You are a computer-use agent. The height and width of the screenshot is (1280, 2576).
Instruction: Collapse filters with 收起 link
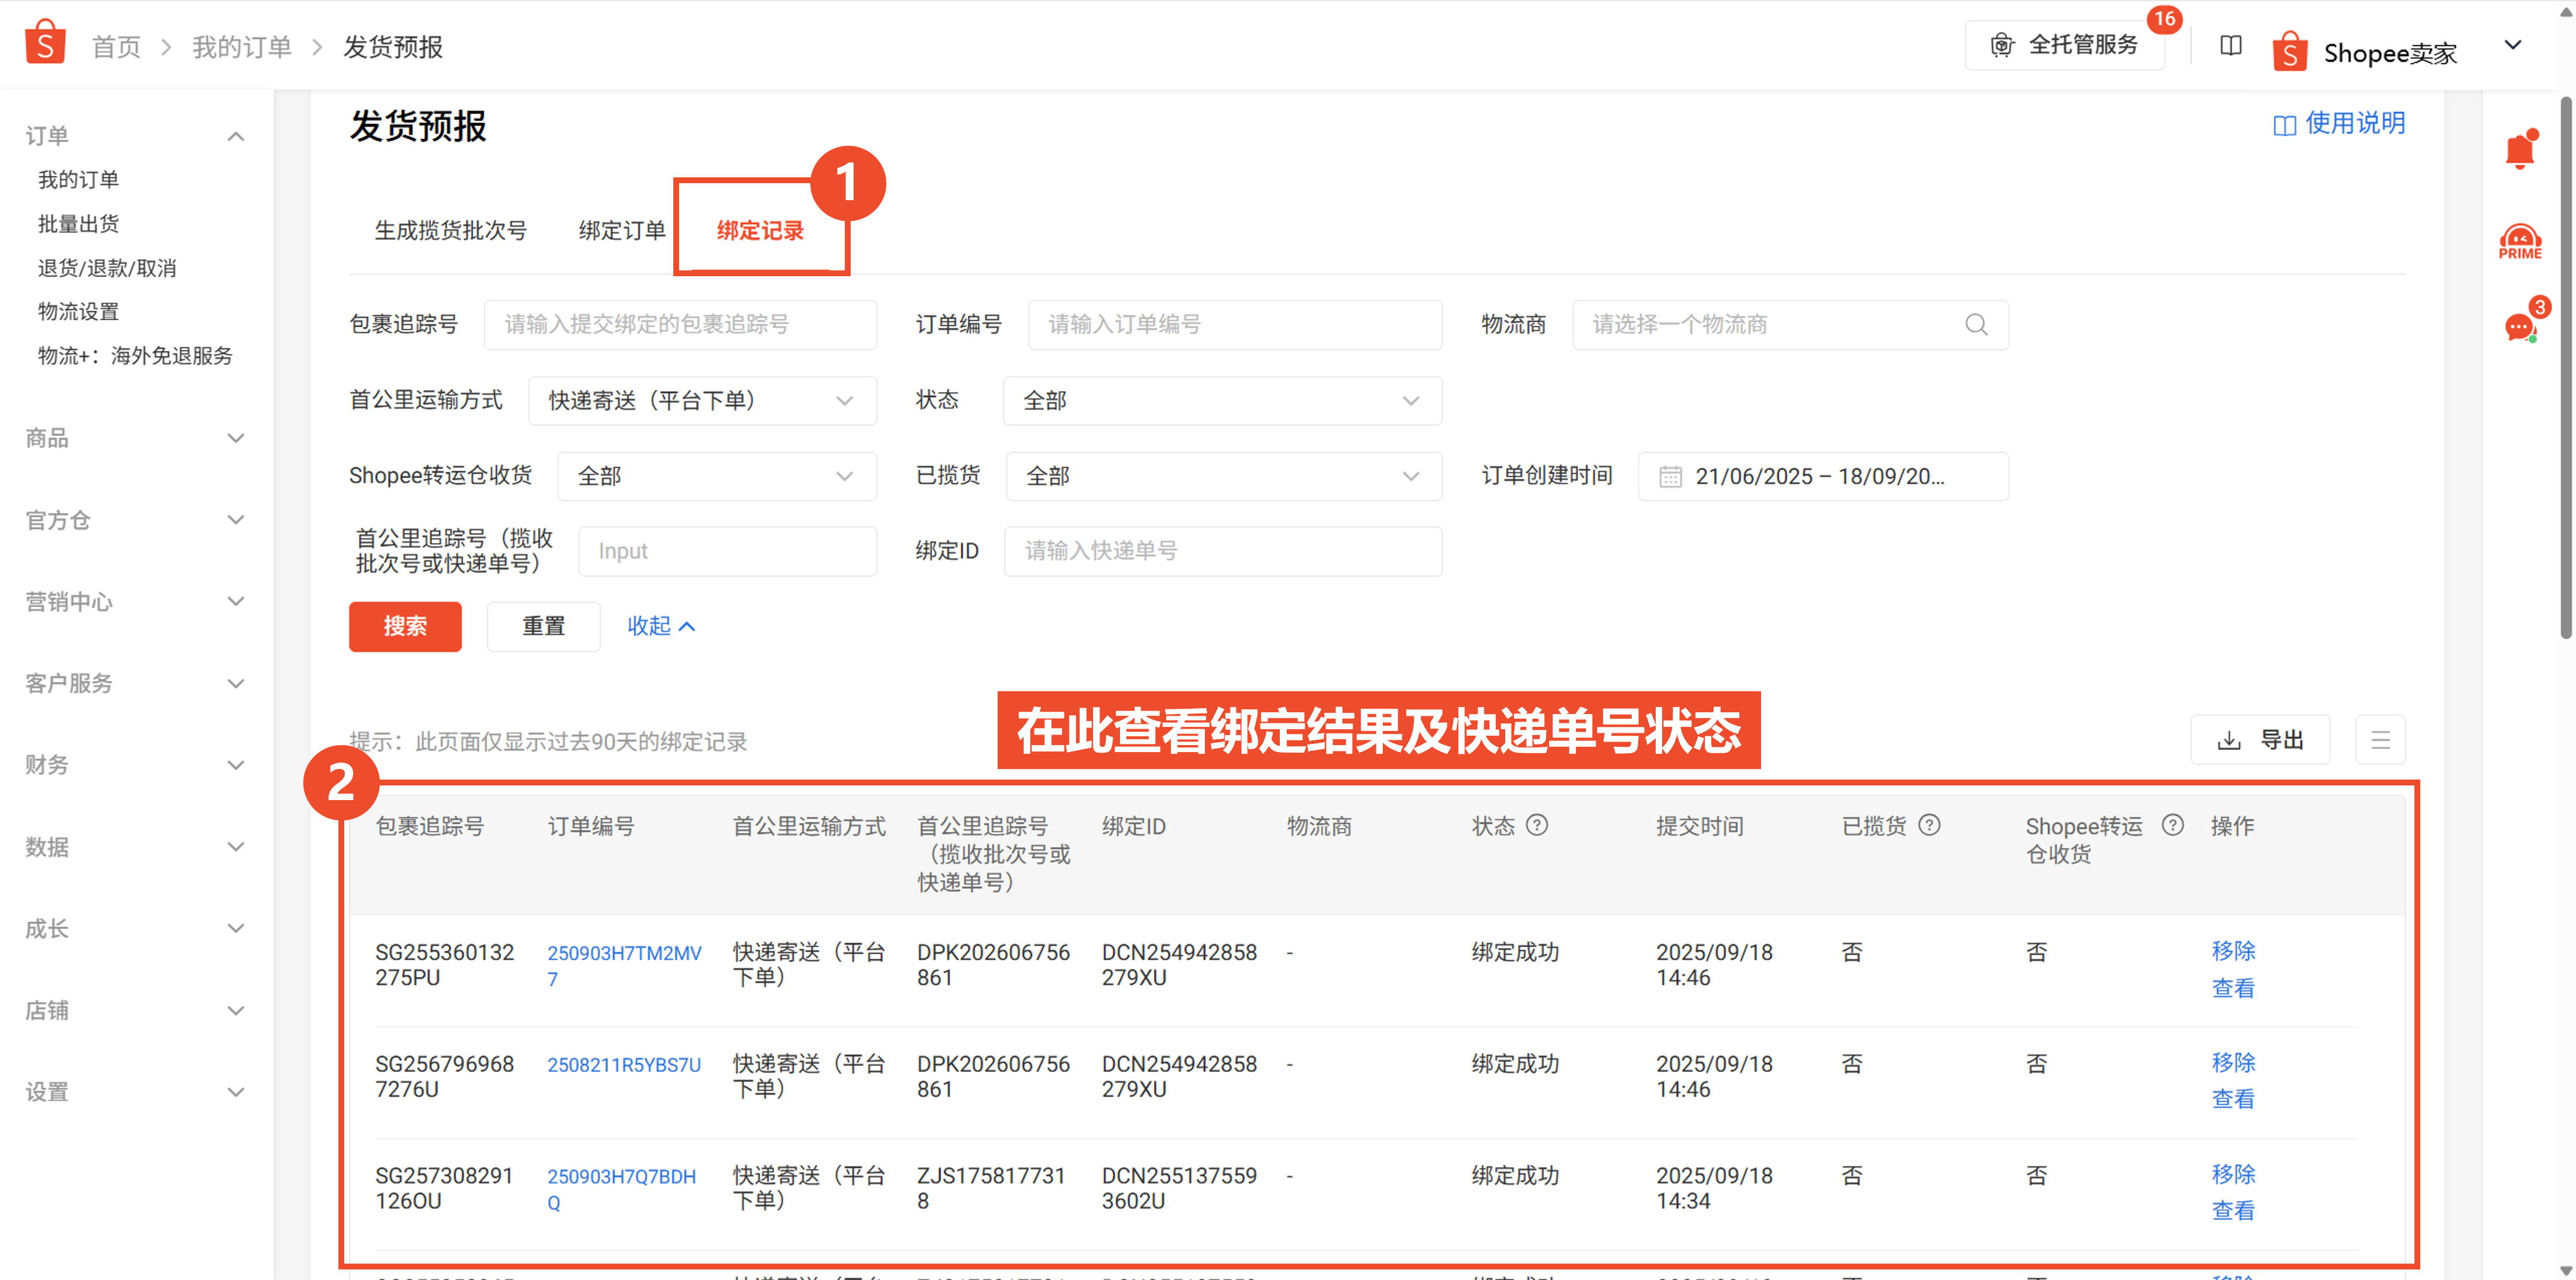tap(661, 626)
